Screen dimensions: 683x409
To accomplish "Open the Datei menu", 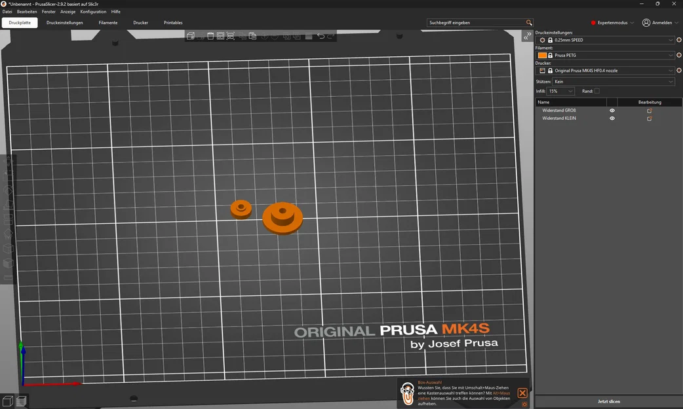I will pyautogui.click(x=7, y=12).
